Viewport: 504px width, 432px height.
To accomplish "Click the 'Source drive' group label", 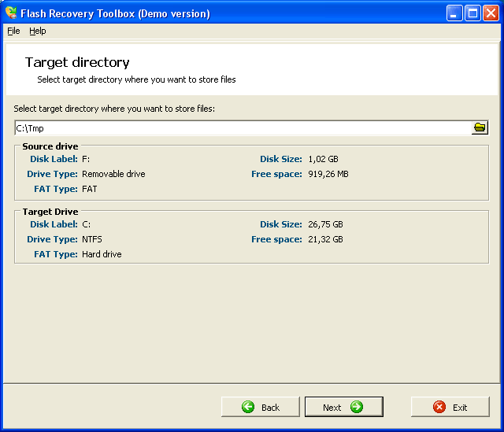I will [x=50, y=146].
